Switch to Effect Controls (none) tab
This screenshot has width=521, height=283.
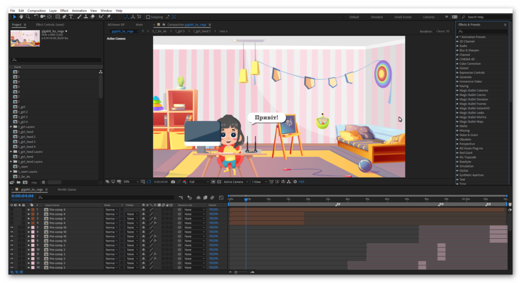(50, 24)
